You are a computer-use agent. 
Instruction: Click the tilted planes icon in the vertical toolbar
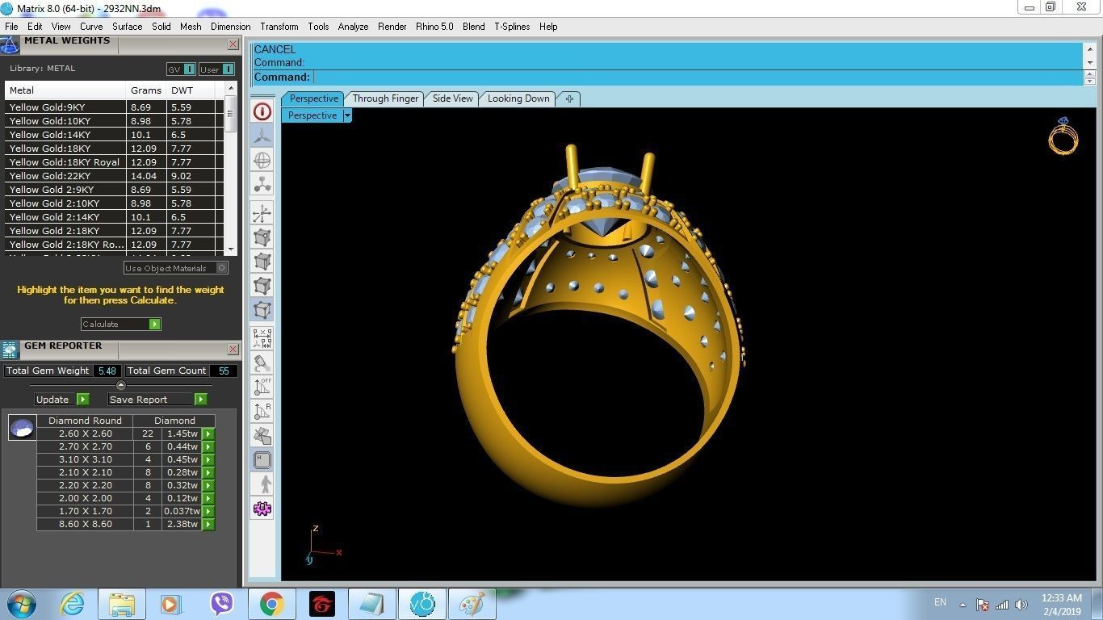262,435
